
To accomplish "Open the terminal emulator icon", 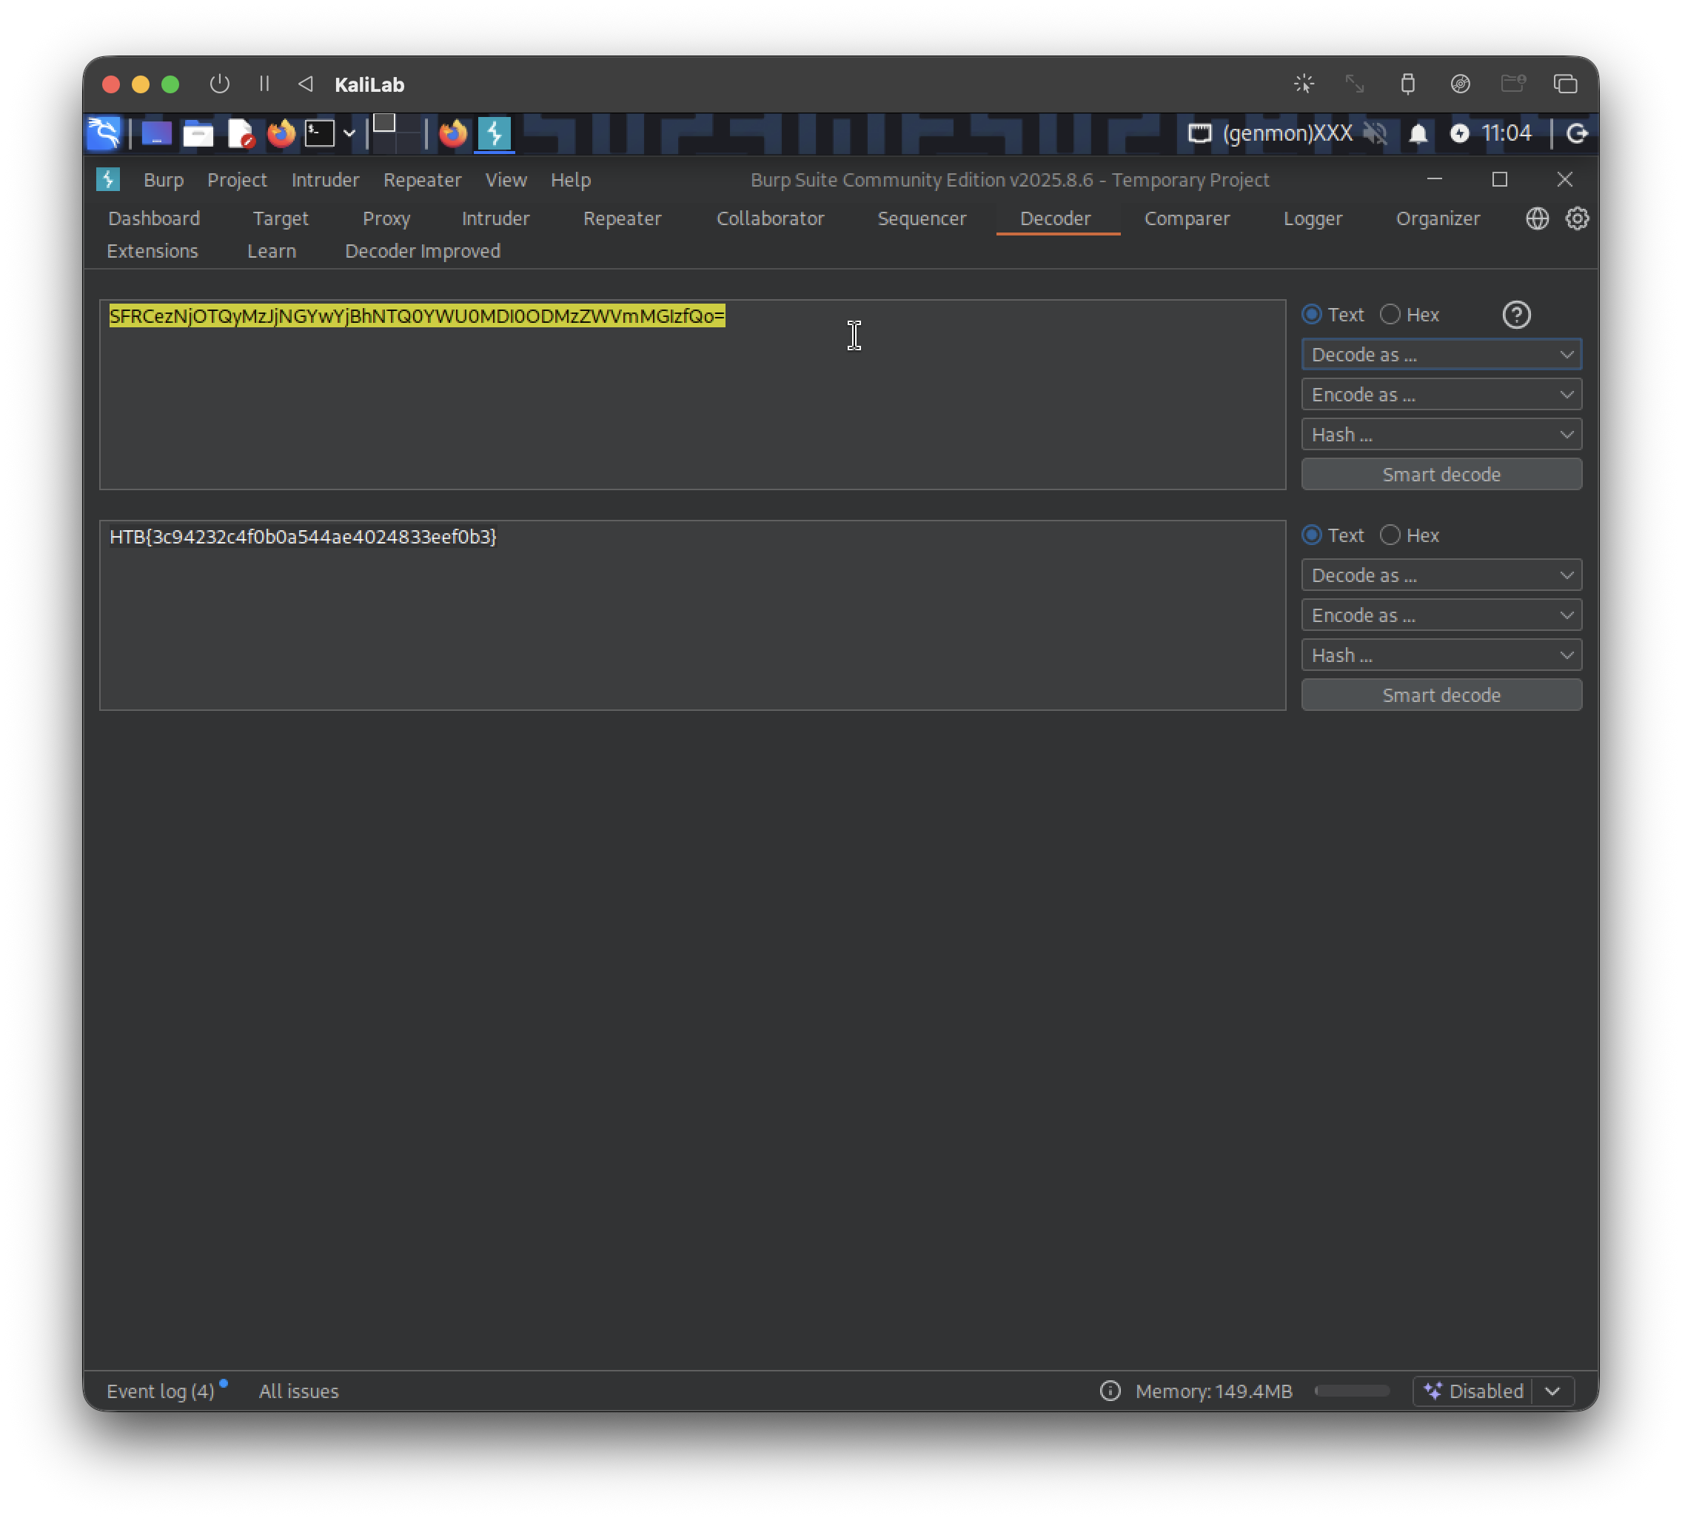I will 320,133.
